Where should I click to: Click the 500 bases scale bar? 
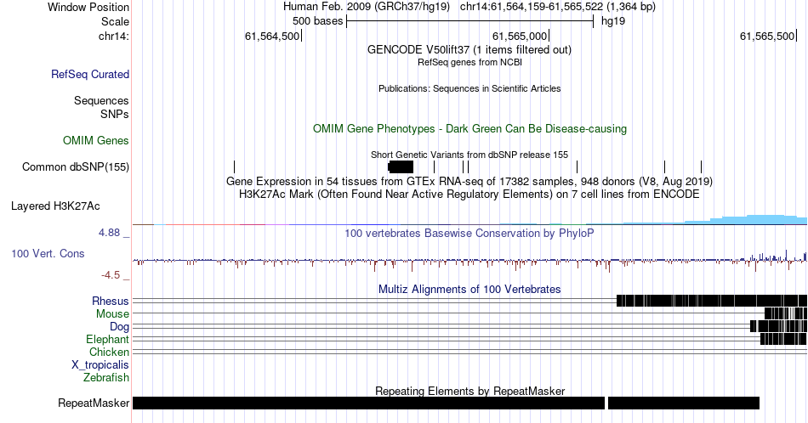[x=470, y=21]
